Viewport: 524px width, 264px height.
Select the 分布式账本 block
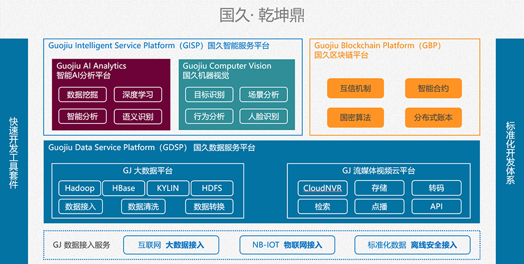pyautogui.click(x=433, y=118)
